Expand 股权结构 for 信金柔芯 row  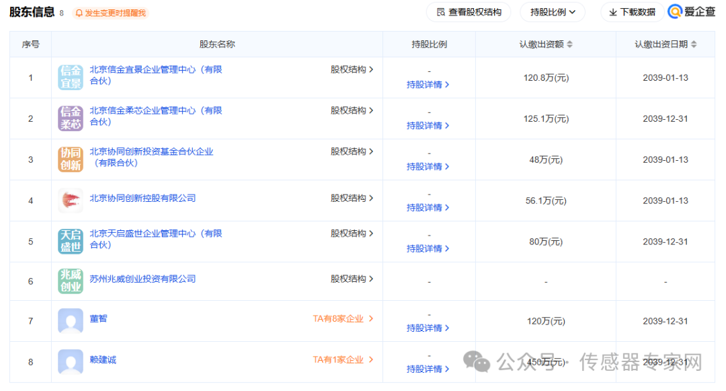pos(352,110)
